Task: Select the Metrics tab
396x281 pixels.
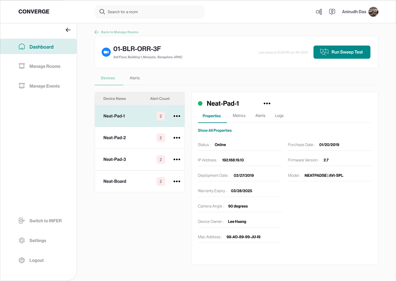Action: click(x=239, y=116)
